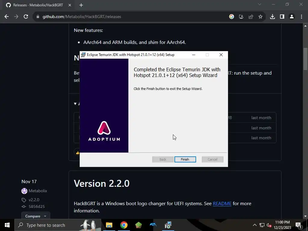Open dolphin icon app in taskbar
The width and height of the screenshot is (308, 231).
(x=153, y=225)
